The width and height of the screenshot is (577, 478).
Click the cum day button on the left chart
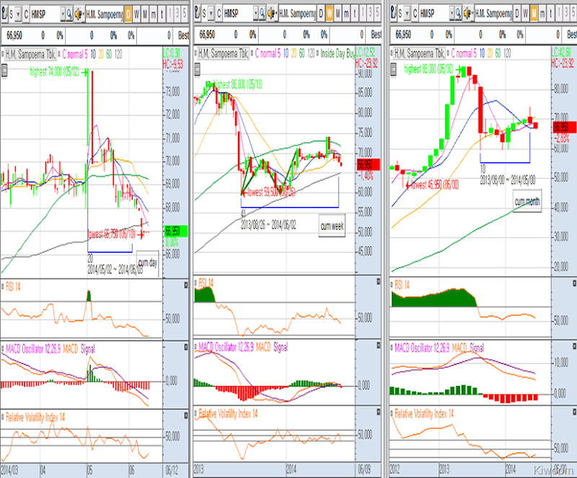coord(148,263)
